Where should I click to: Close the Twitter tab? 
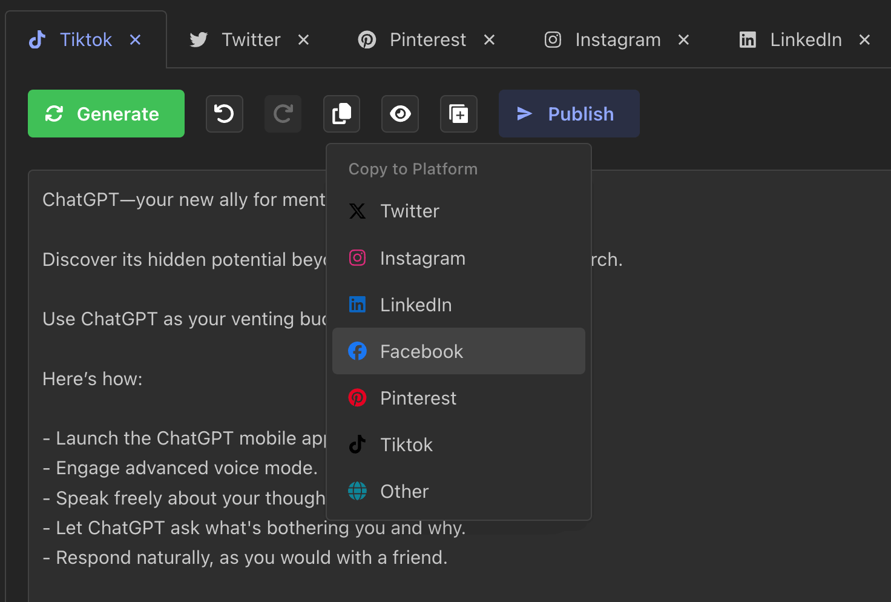[x=304, y=40]
